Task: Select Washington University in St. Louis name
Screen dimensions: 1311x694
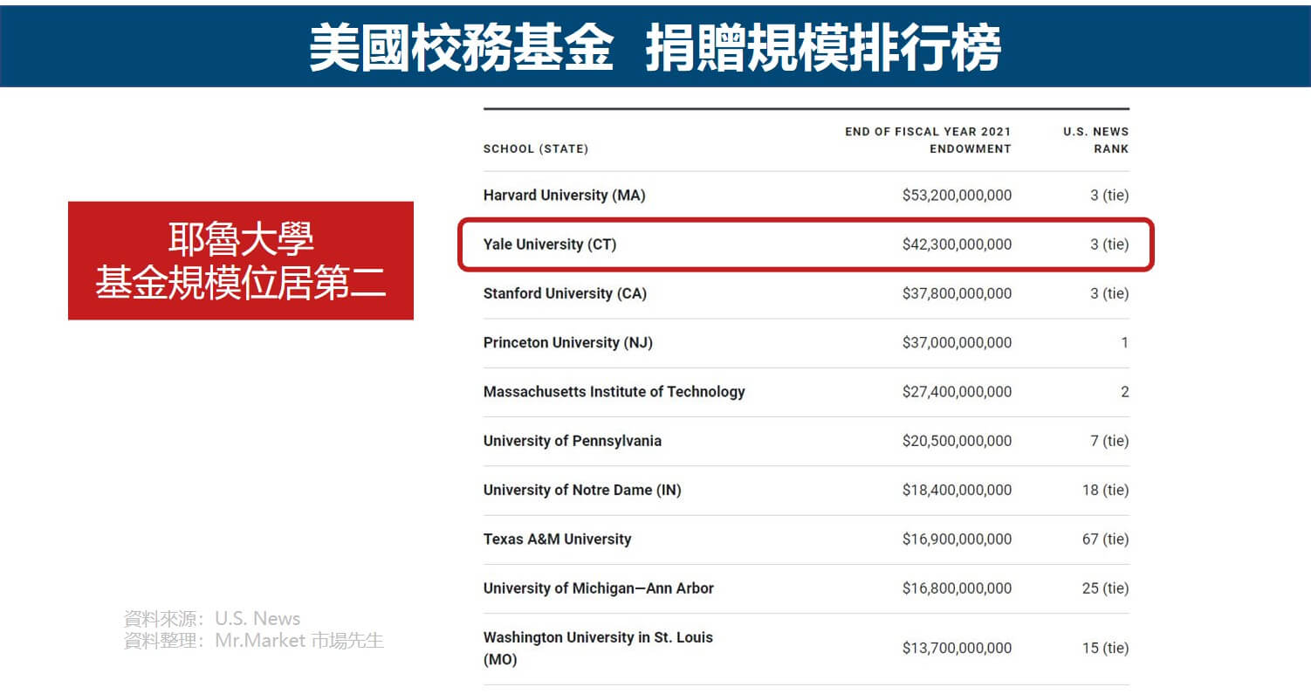Action: pyautogui.click(x=598, y=648)
